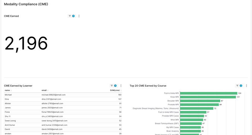The height and width of the screenshot is (135, 252).
Task: Select Swee Leong's table row
Action: click(63, 121)
